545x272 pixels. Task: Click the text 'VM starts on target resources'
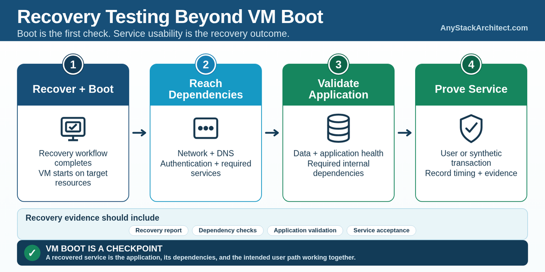click(73, 178)
